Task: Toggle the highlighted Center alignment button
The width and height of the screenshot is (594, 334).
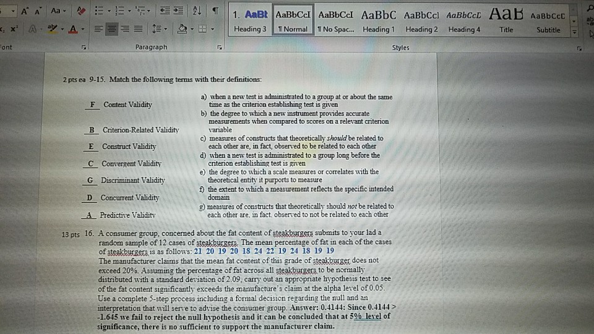Action: click(x=111, y=29)
